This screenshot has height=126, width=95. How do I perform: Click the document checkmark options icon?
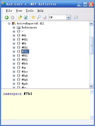coord(45,18)
